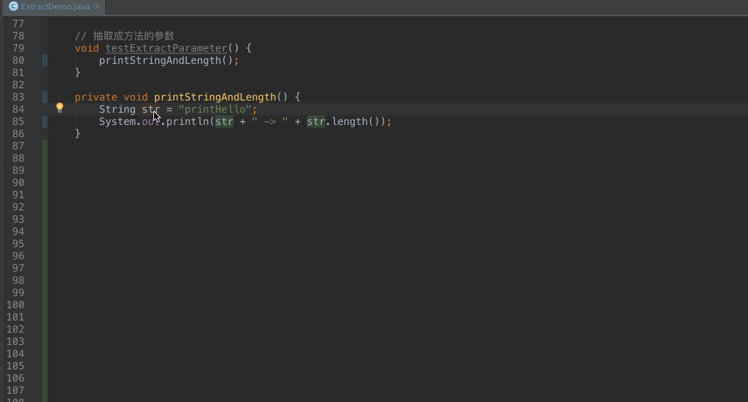The height and width of the screenshot is (402, 748).
Task: Click the Chinese comment on line 78
Action: (124, 36)
